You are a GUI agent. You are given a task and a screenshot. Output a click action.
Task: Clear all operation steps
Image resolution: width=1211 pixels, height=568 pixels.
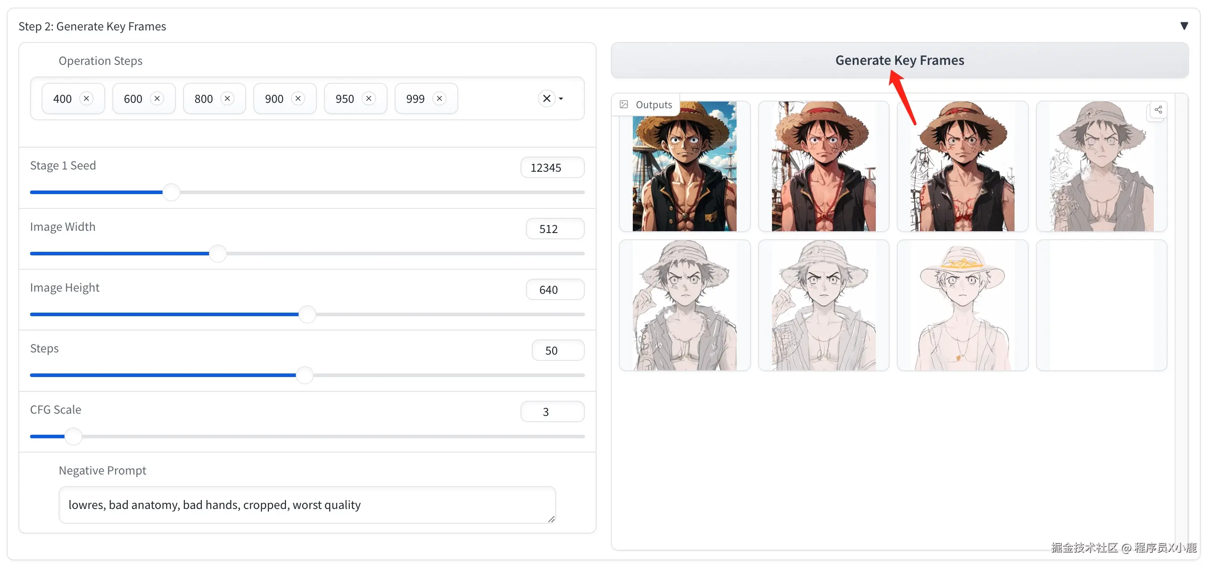click(546, 98)
